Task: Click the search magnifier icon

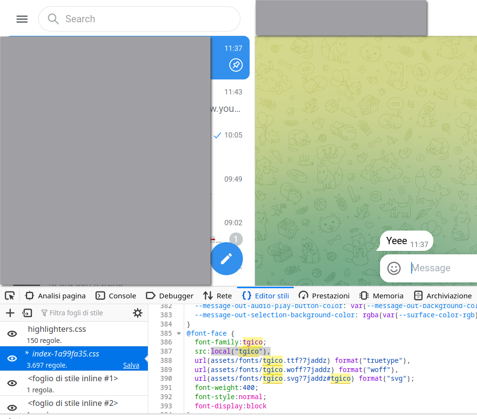Action: (53, 19)
